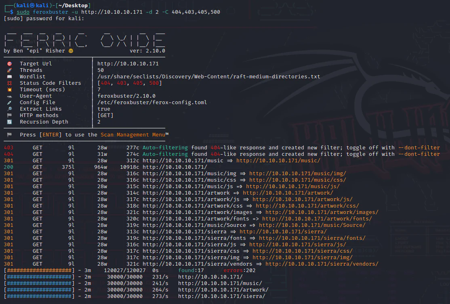
Task: Click the explosion emoji beside Timeout (secs)
Action: point(9,90)
